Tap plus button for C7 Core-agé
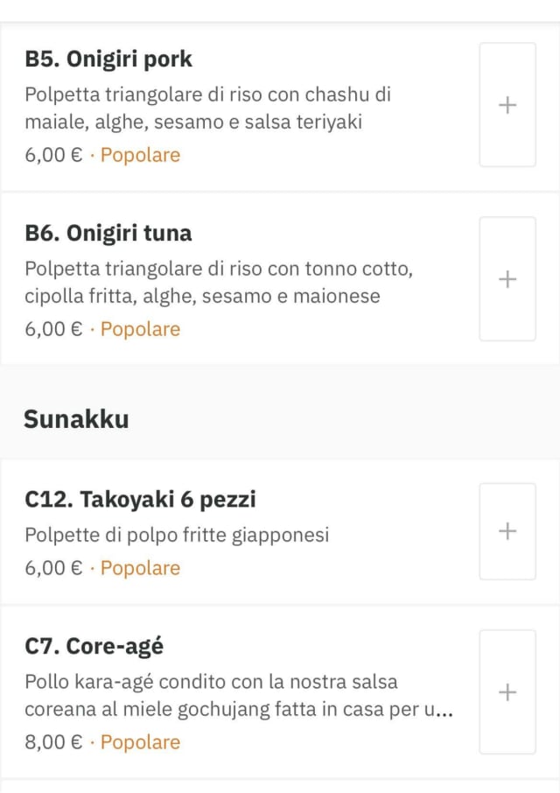560x793 pixels. [x=507, y=692]
